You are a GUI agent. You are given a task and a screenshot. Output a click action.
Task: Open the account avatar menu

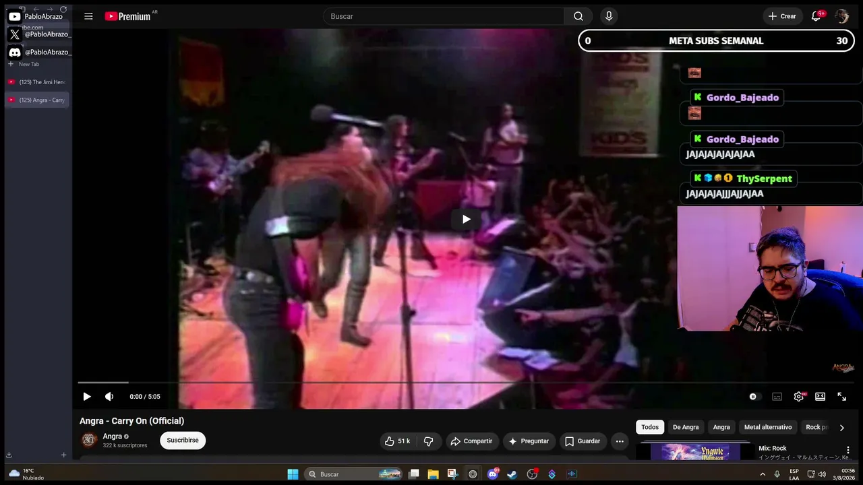pyautogui.click(x=841, y=16)
